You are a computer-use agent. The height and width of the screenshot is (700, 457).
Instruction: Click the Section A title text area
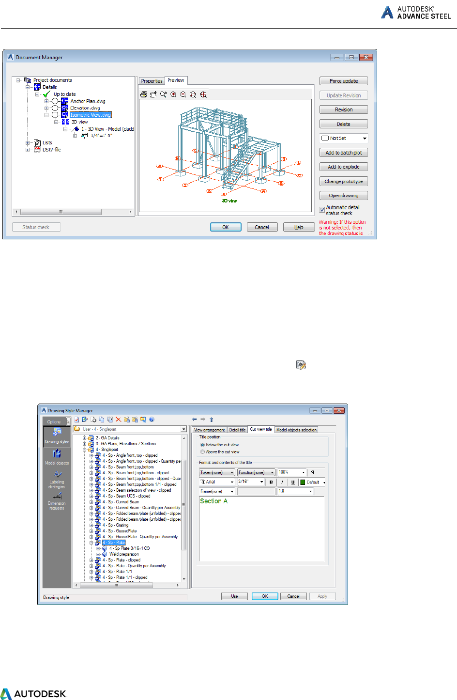tap(261, 529)
